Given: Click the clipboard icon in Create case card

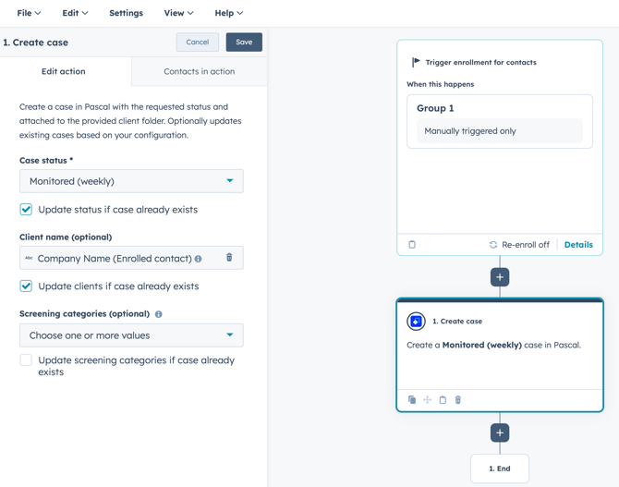Looking at the screenshot, I should coord(443,400).
